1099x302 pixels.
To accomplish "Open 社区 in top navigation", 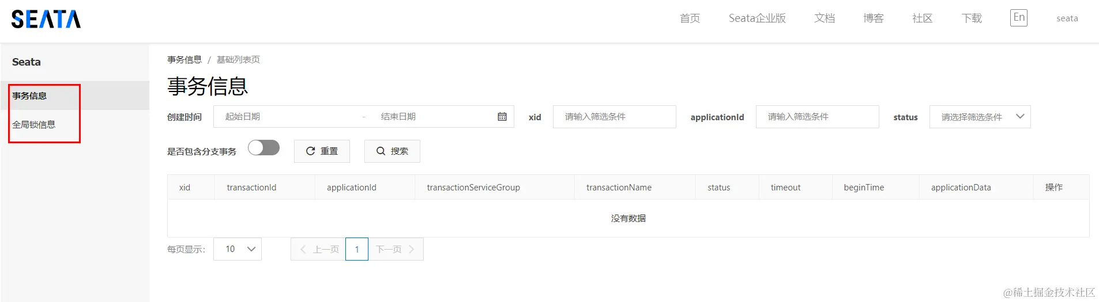I will [x=923, y=18].
